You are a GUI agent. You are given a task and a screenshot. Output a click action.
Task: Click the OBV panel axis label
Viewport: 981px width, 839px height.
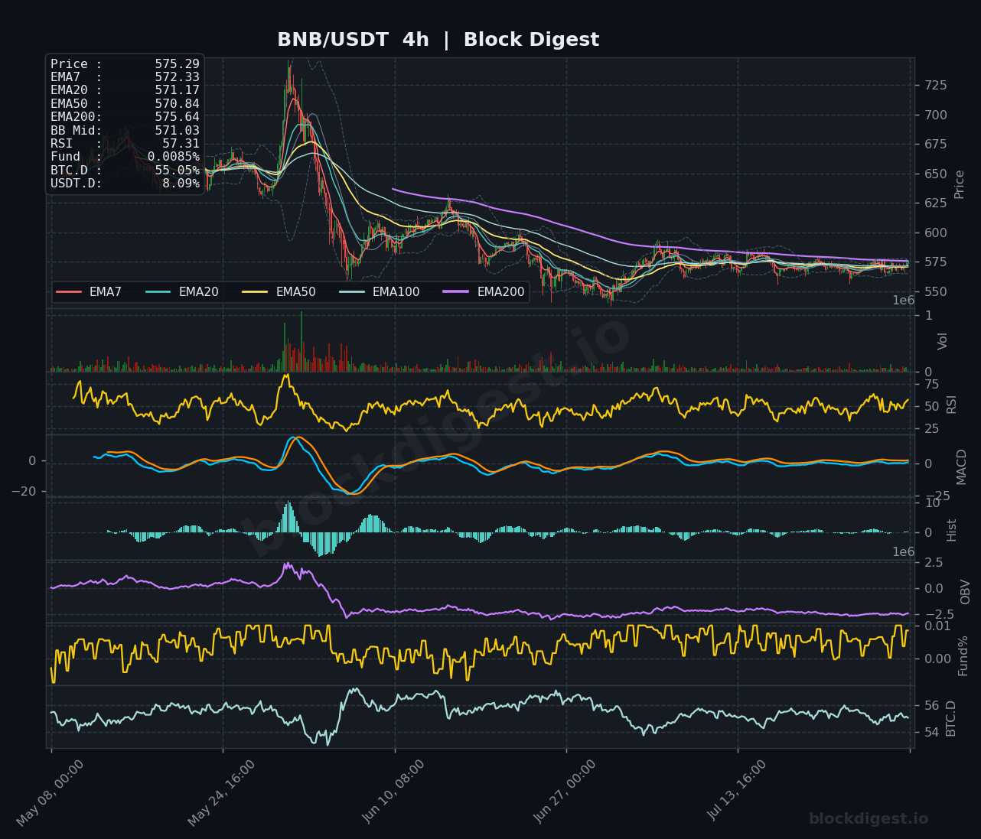pos(966,592)
